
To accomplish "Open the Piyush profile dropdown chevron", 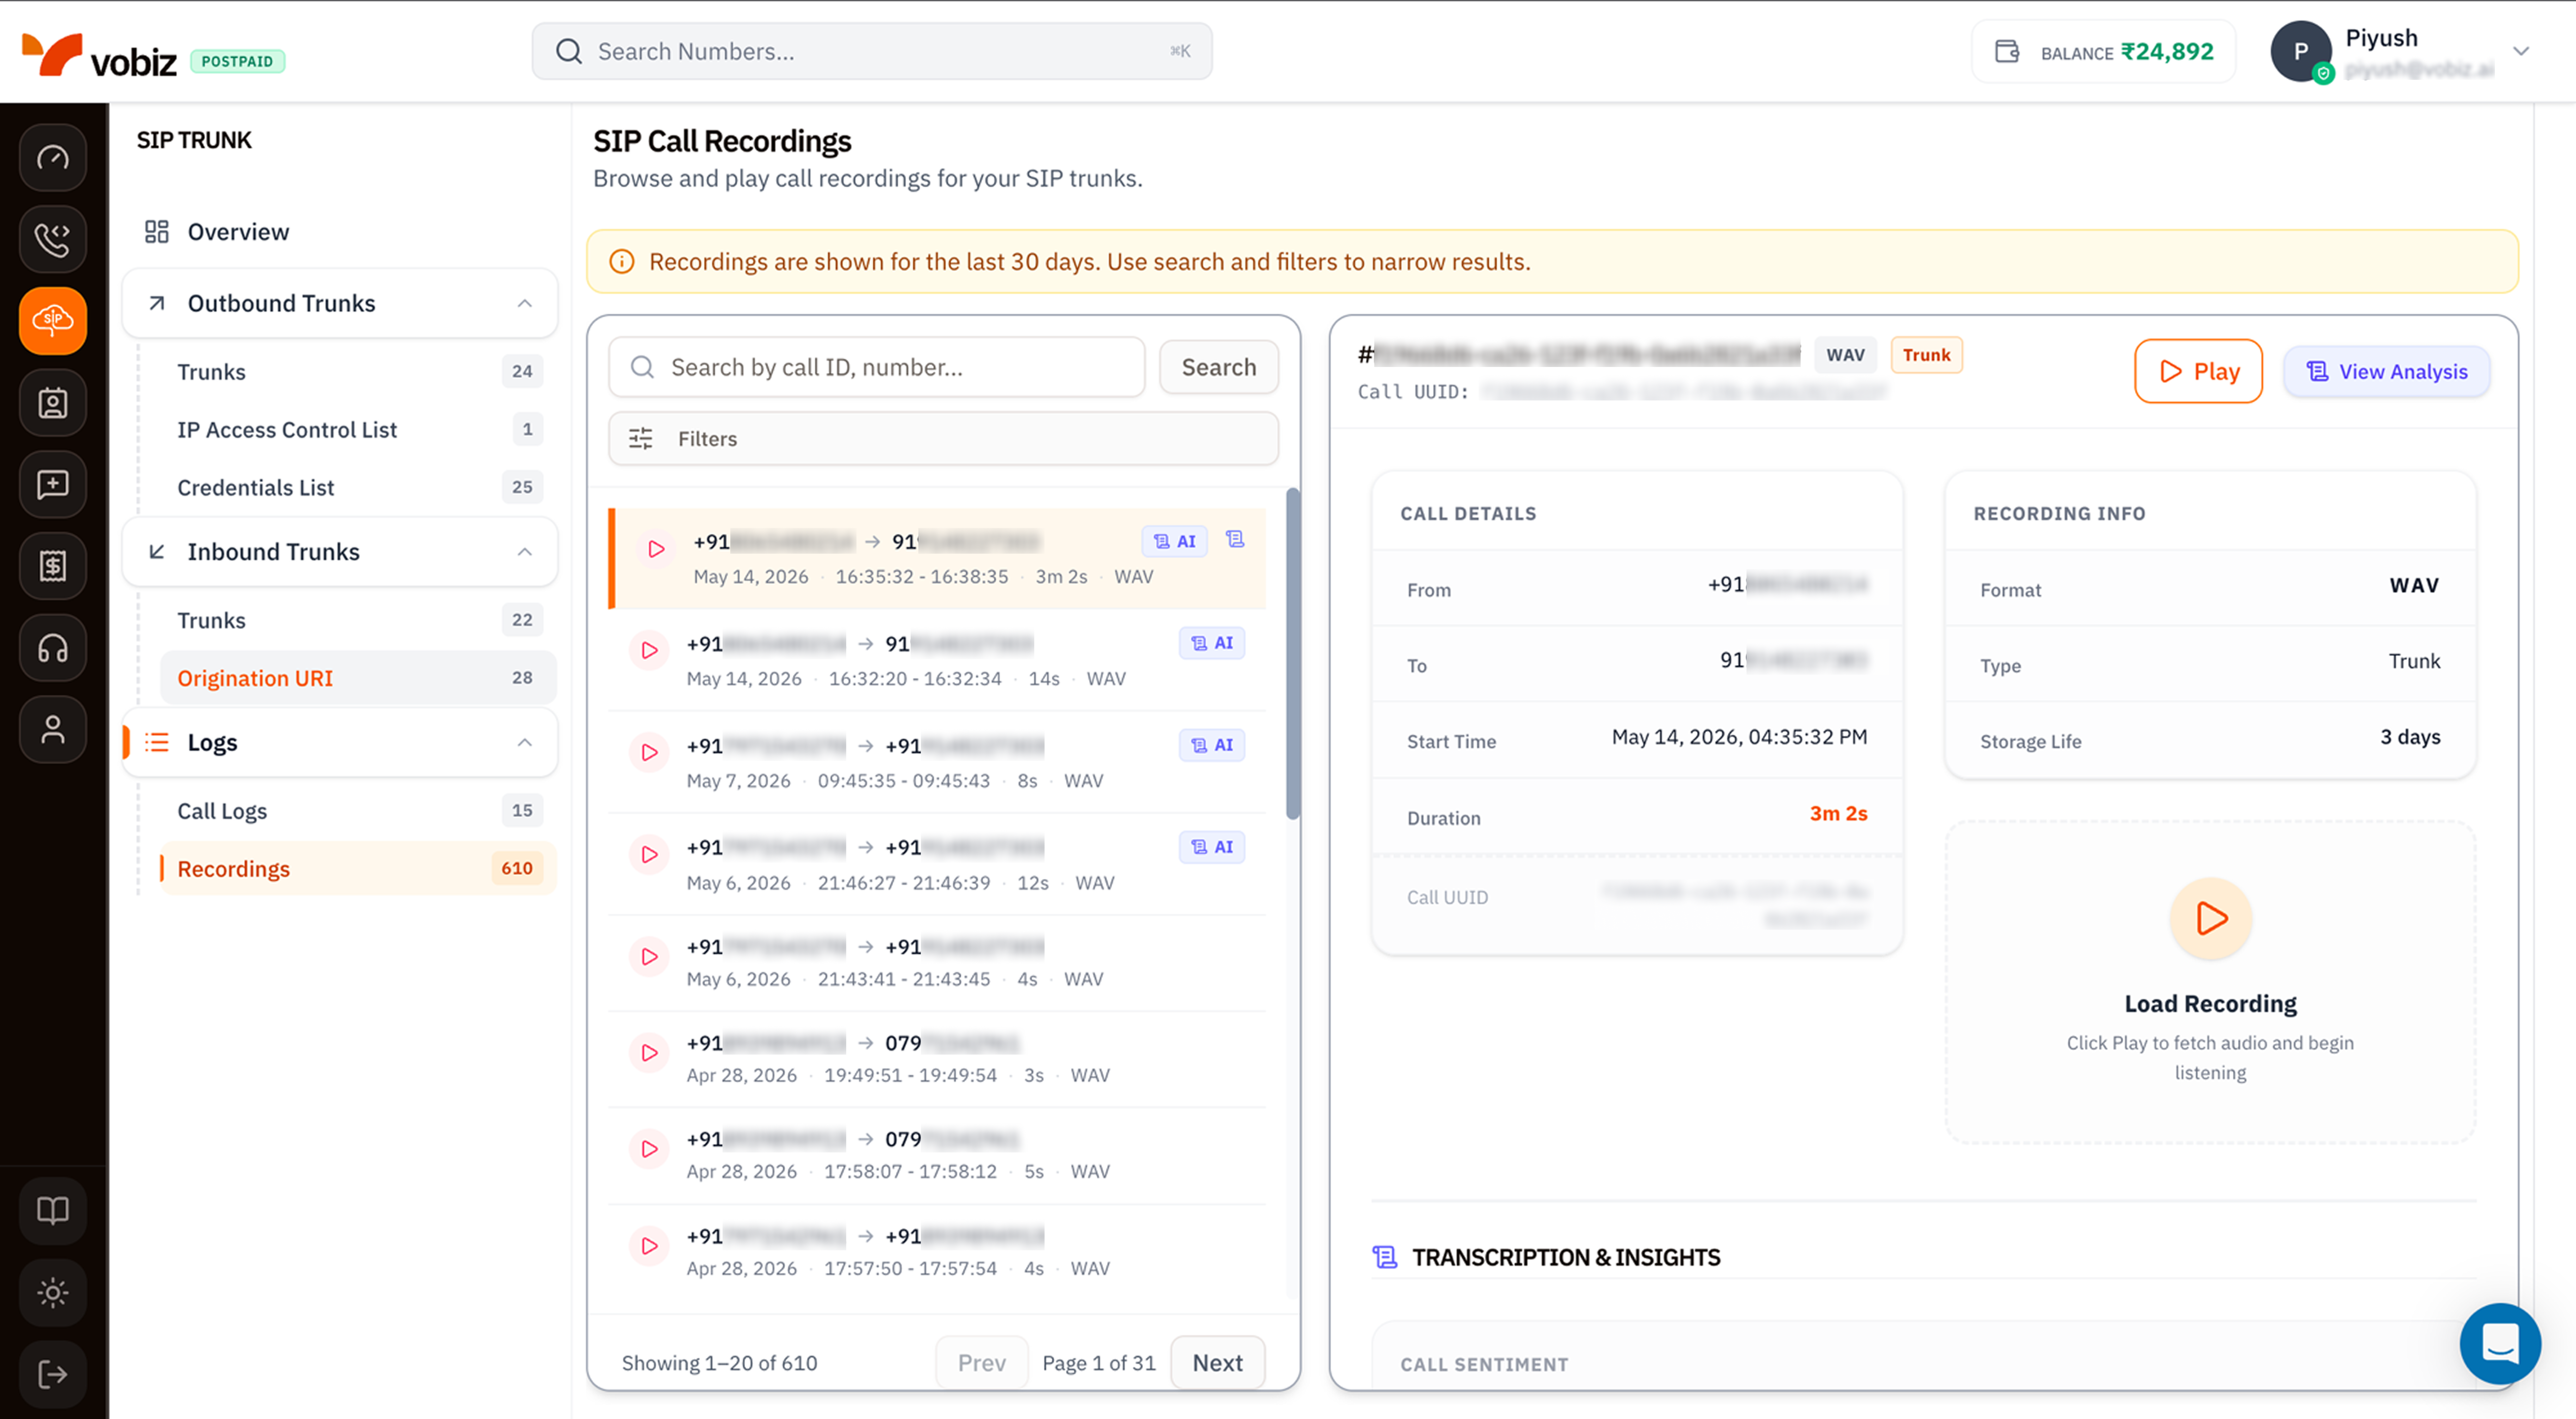I will coord(2521,51).
